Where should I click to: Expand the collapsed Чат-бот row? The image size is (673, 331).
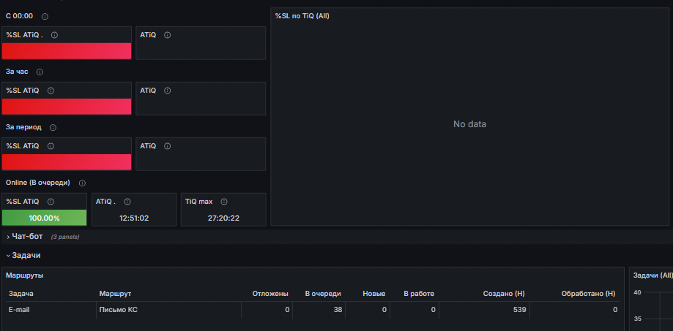click(27, 236)
